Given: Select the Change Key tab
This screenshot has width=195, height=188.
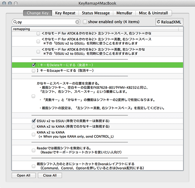Looking at the screenshot, I should click(x=37, y=13).
